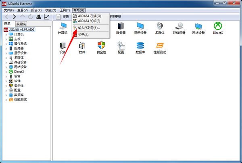
Task: Select AIDA64 v5.97.4600 root tree item
Action: pyautogui.click(x=19, y=29)
